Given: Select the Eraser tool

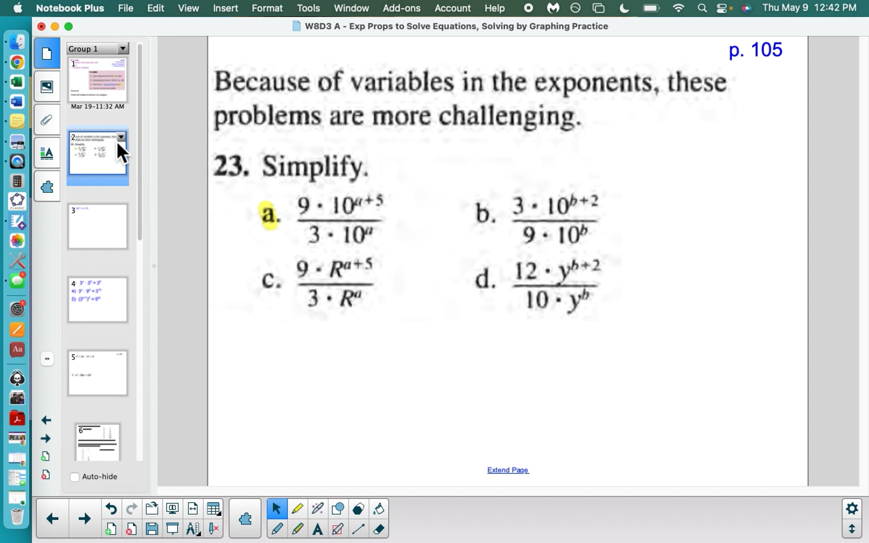Looking at the screenshot, I should pyautogui.click(x=379, y=529).
